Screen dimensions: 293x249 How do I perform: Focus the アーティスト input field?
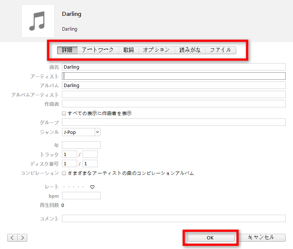point(174,76)
